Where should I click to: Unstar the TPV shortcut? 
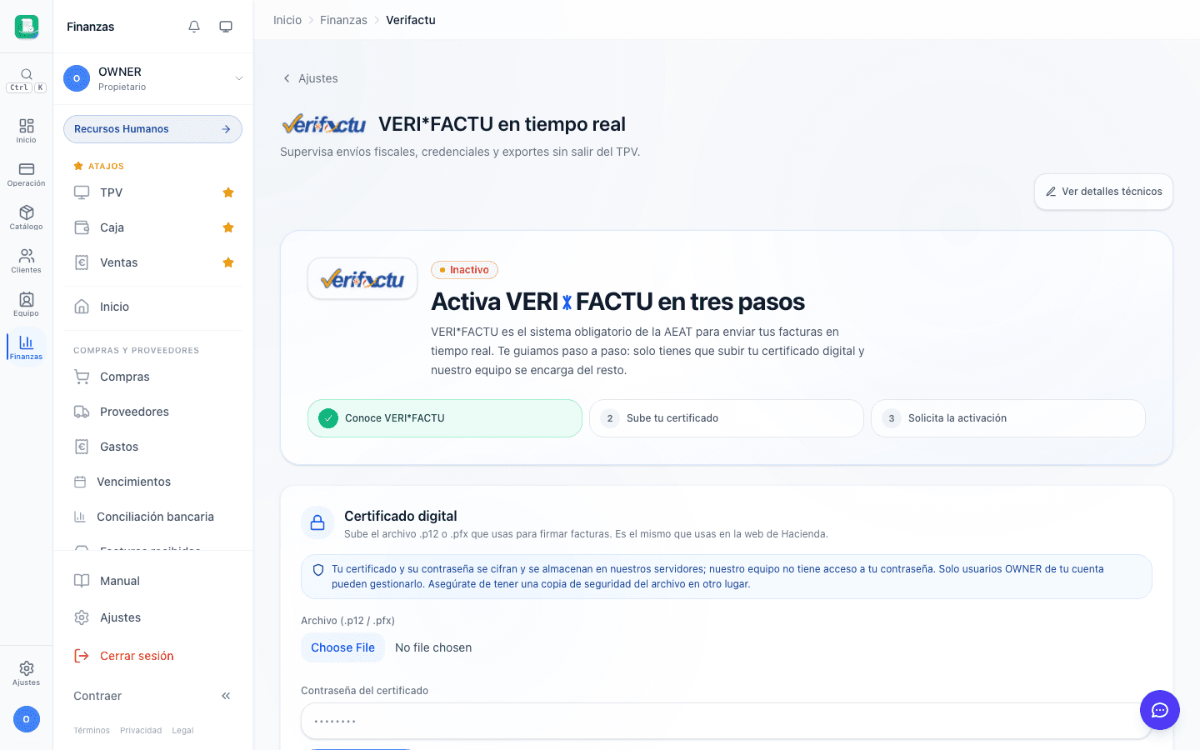(228, 192)
